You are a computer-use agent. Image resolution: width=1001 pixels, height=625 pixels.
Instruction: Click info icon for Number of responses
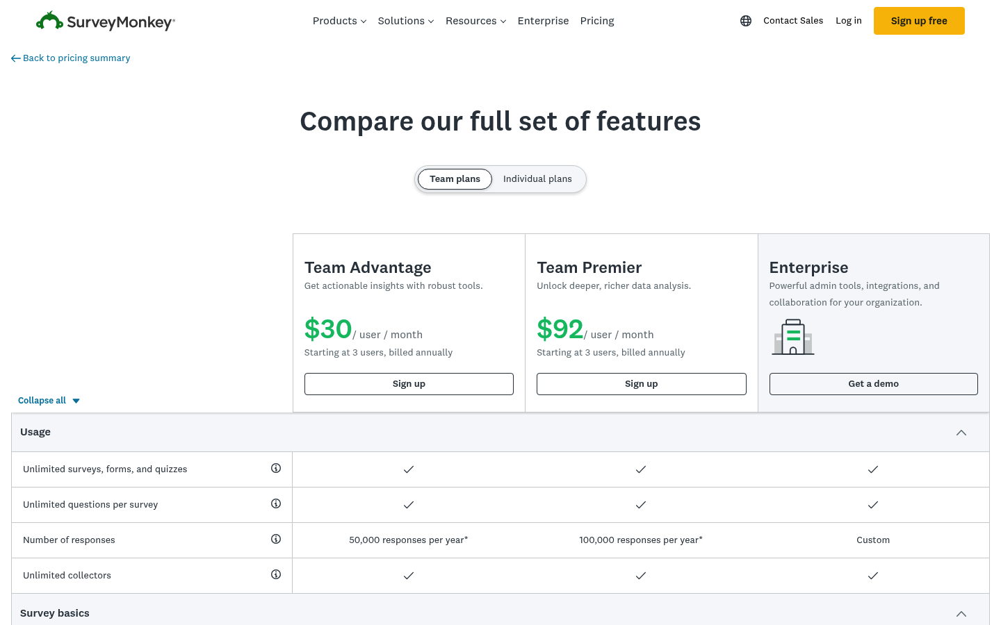coord(276,539)
